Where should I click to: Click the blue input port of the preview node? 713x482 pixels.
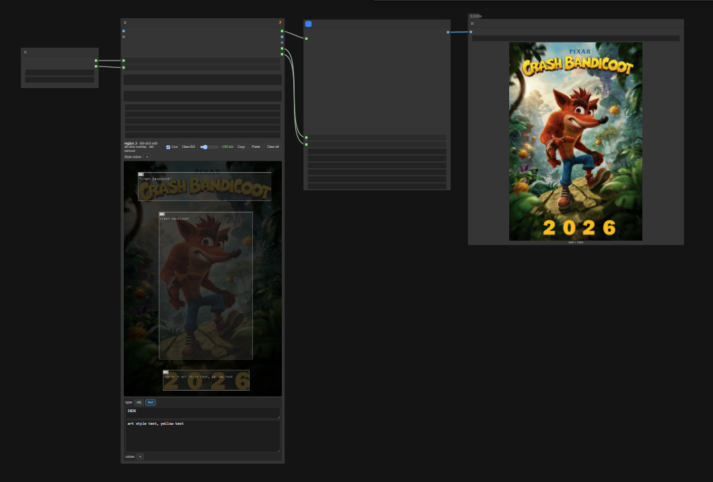471,32
